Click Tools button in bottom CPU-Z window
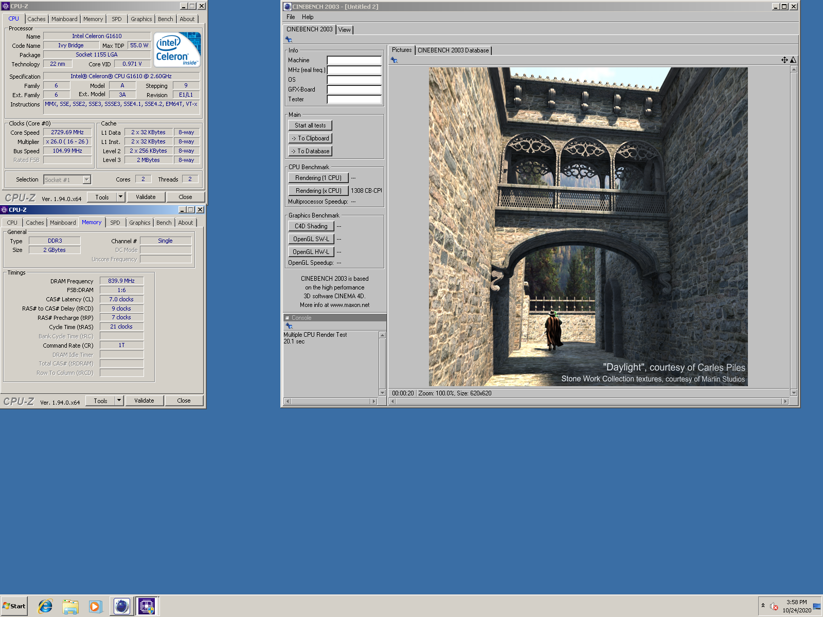The height and width of the screenshot is (617, 823). 100,401
